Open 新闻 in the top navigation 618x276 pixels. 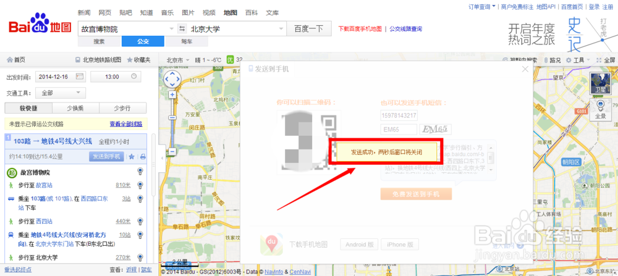(83, 12)
